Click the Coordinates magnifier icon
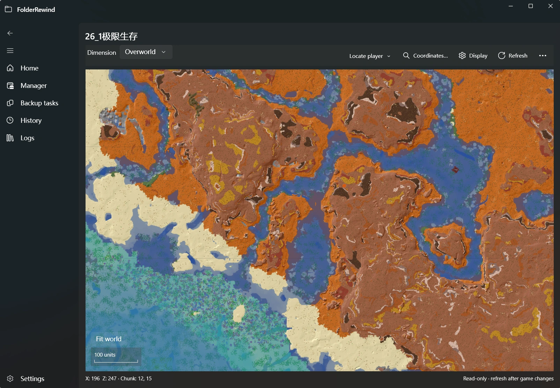 click(x=406, y=55)
